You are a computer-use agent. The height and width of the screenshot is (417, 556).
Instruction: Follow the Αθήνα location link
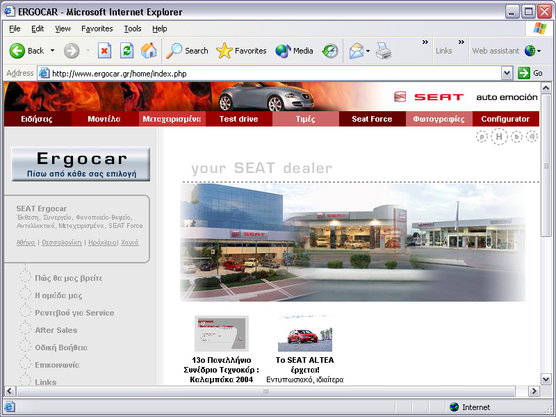pos(26,243)
